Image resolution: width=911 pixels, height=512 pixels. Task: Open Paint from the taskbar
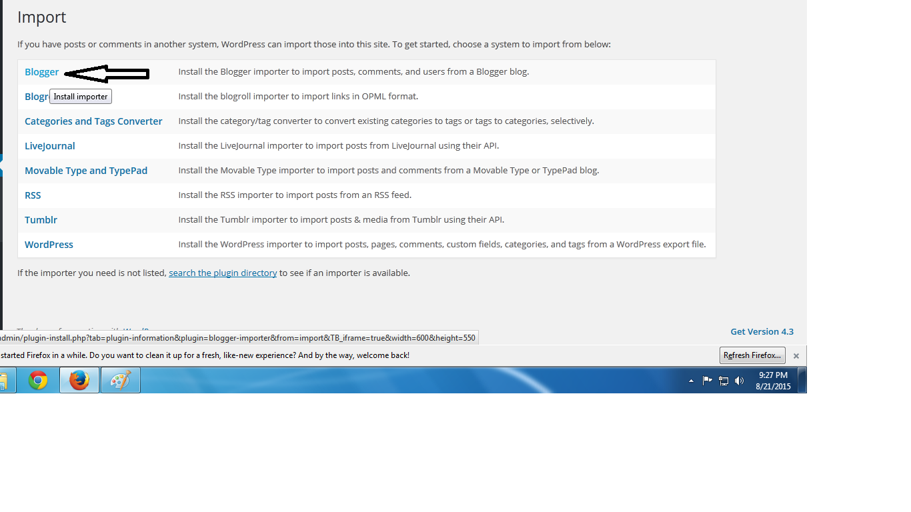coord(121,381)
